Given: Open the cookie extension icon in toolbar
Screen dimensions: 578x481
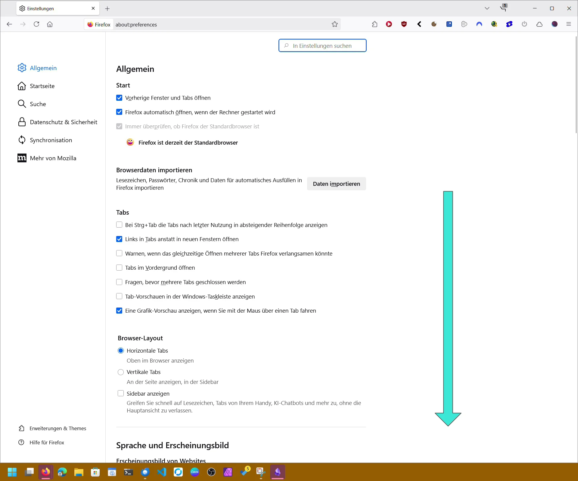Looking at the screenshot, I should click(434, 24).
